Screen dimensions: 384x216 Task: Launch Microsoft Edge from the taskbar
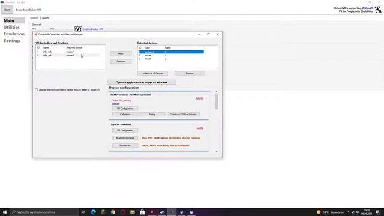pyautogui.click(x=94, y=212)
